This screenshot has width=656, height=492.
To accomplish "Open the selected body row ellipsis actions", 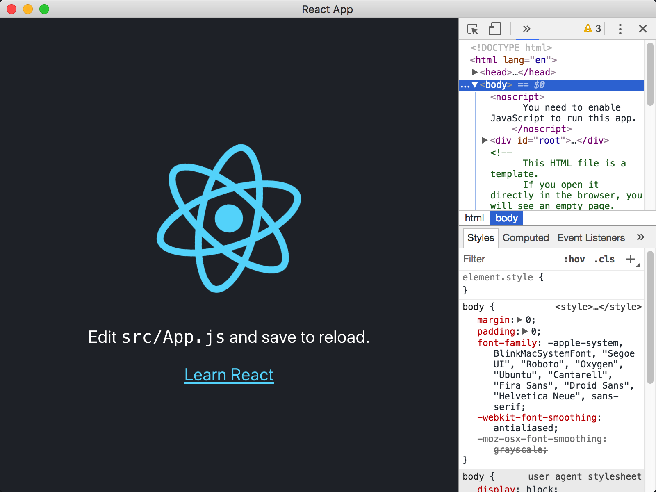I will (x=465, y=85).
